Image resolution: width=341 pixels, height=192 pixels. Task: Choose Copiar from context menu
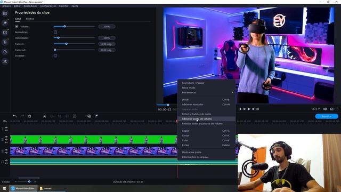coord(206,131)
